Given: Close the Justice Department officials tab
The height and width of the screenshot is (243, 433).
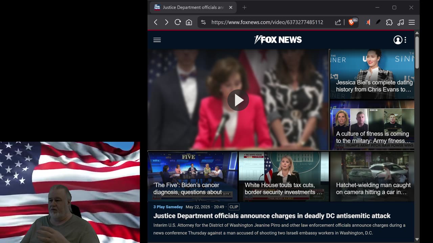Looking at the screenshot, I should tap(231, 7).
